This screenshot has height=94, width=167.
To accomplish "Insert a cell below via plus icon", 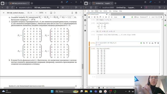I will point(92,17).
